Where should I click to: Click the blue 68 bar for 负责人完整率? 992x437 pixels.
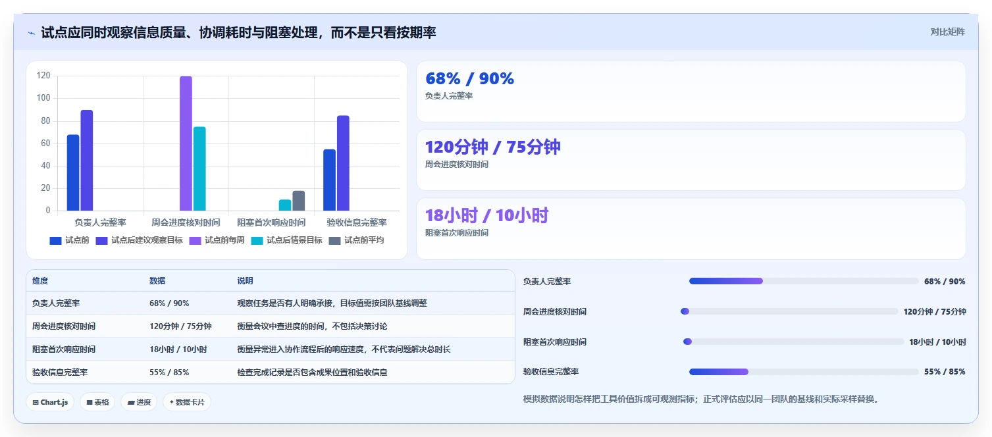click(x=73, y=172)
